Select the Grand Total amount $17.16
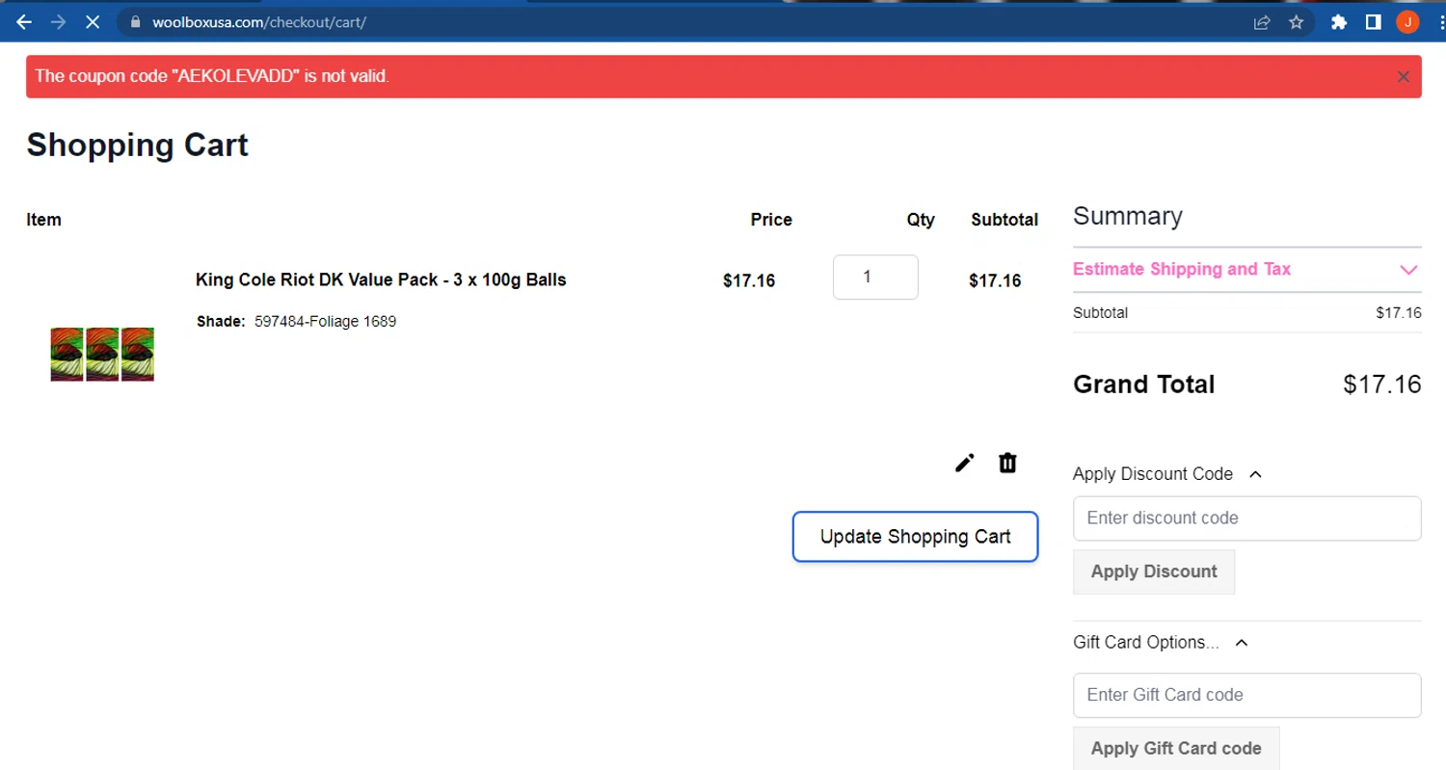 pos(1382,385)
